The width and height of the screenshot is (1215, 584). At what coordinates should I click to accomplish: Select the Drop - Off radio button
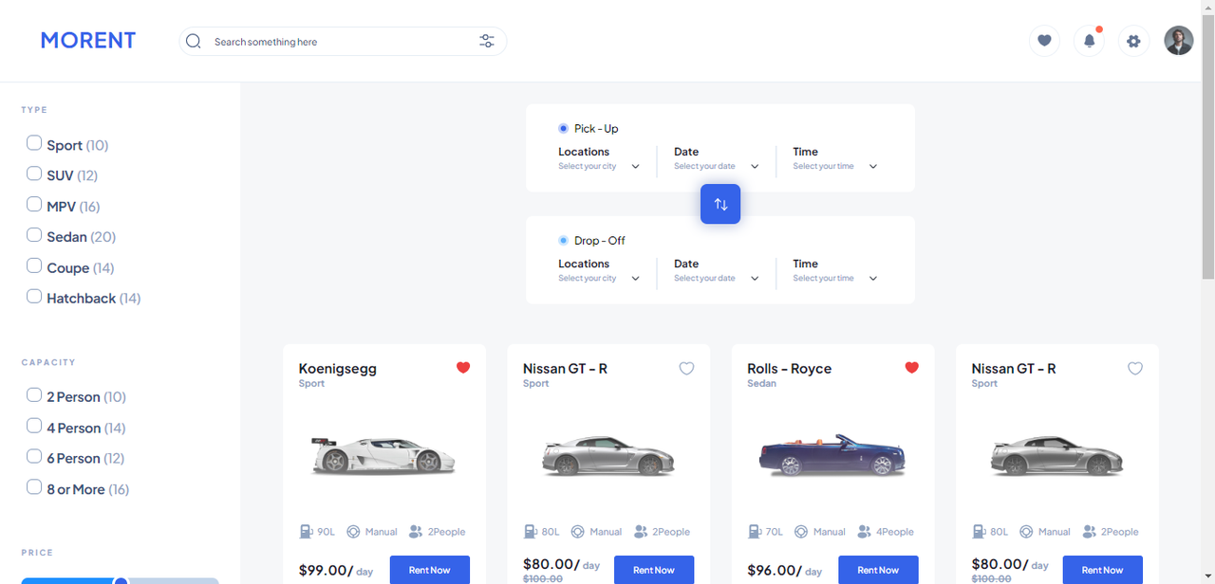point(564,241)
